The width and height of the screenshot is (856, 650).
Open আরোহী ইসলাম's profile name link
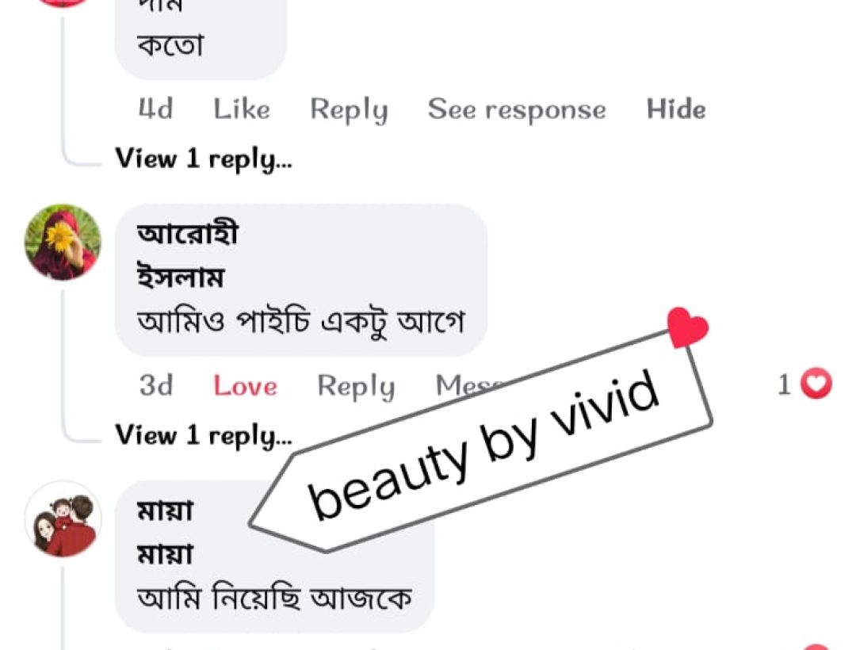point(187,255)
